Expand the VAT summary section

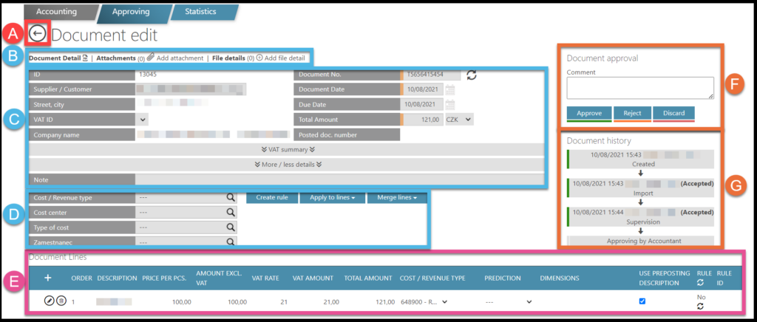pos(288,149)
